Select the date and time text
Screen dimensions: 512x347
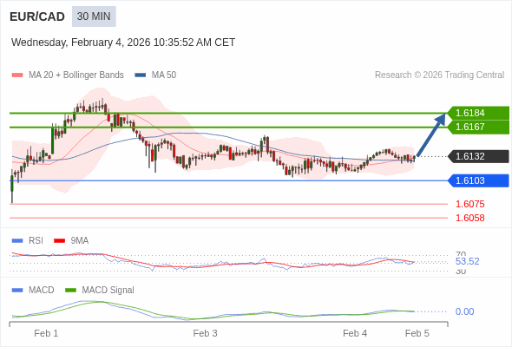click(123, 43)
